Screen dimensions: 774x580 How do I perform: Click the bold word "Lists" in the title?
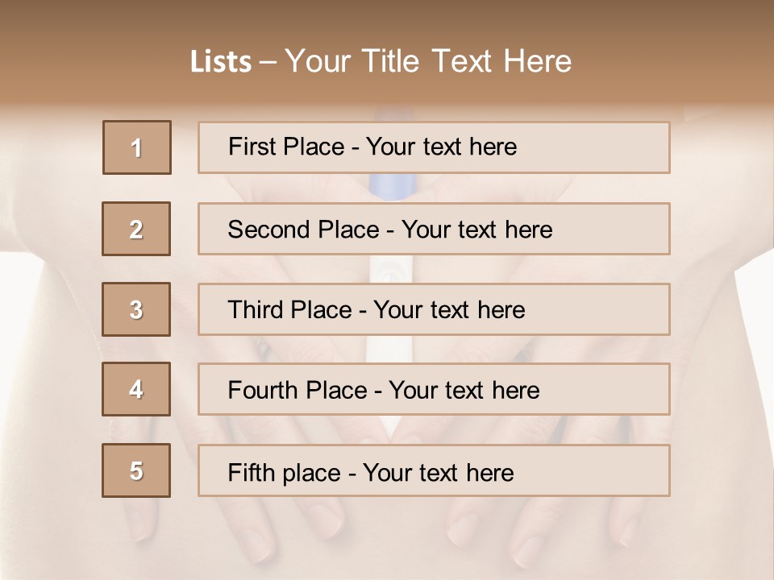pos(221,62)
